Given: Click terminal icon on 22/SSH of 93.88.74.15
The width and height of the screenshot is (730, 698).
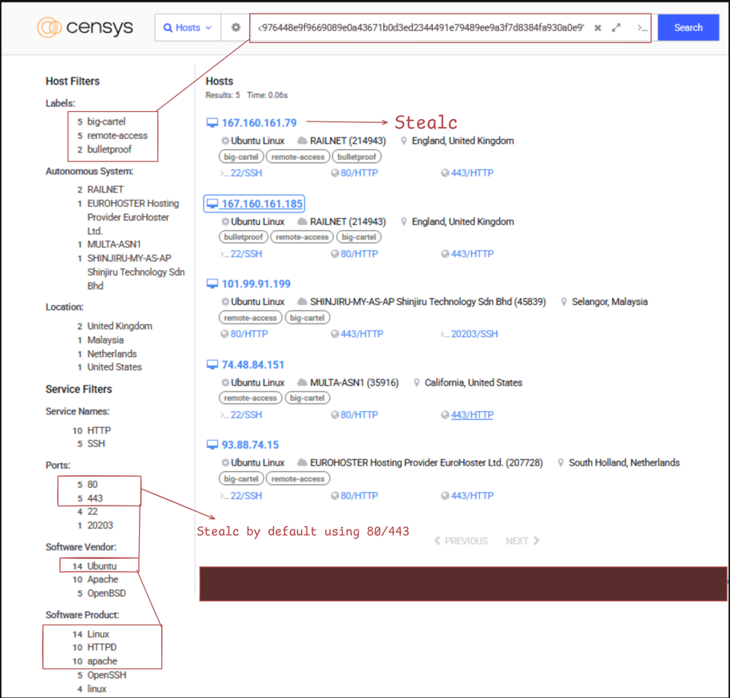Looking at the screenshot, I should (x=224, y=496).
